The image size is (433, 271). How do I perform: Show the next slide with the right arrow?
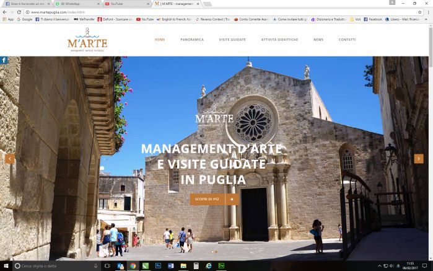click(419, 159)
